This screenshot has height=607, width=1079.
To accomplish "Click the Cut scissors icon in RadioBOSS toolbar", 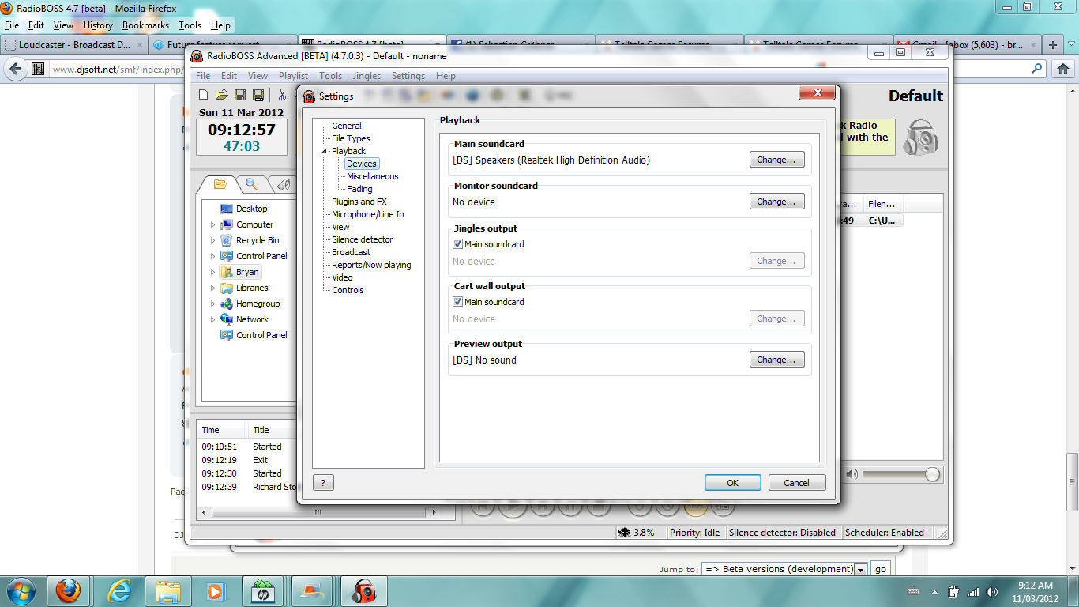I will point(282,95).
